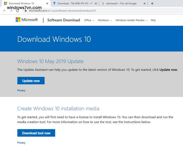Open a new browser tab
Image resolution: width=183 pixels, height=146 pixels.
point(152,3)
